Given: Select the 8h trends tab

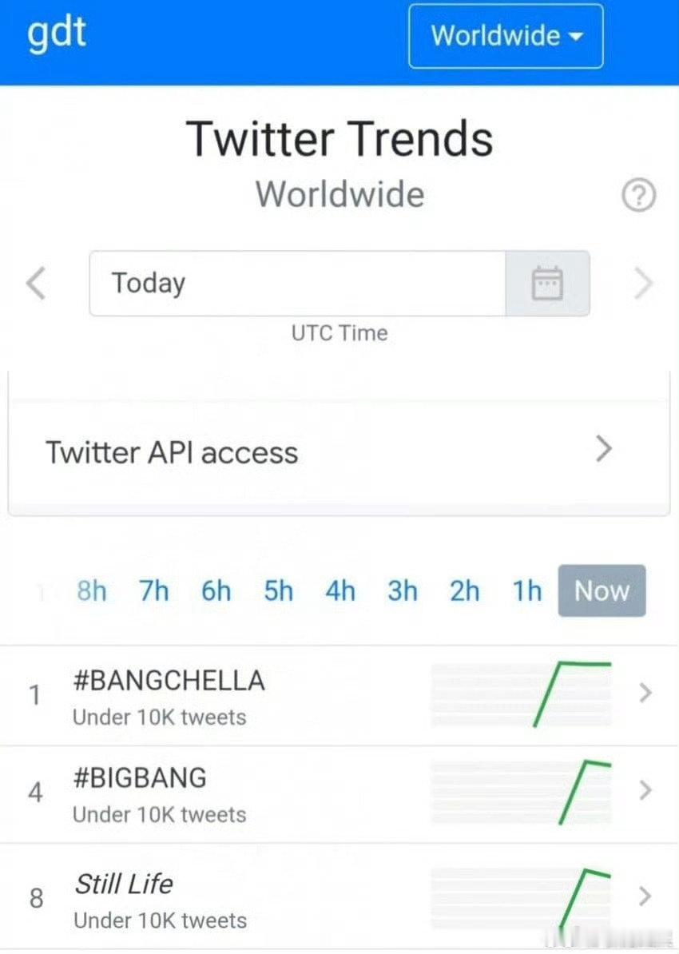Looking at the screenshot, I should [91, 591].
